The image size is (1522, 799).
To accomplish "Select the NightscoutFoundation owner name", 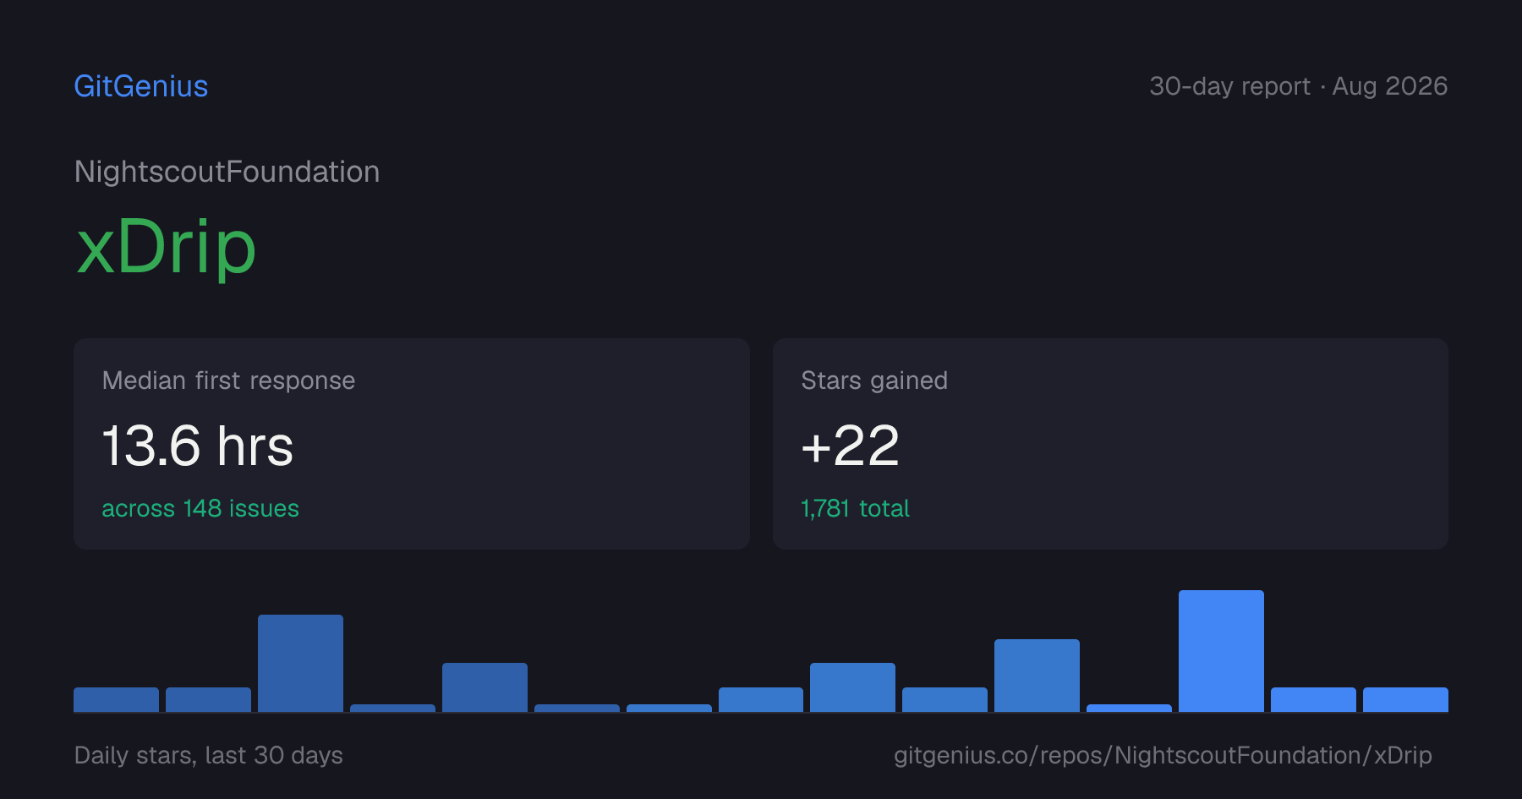I will click(227, 172).
